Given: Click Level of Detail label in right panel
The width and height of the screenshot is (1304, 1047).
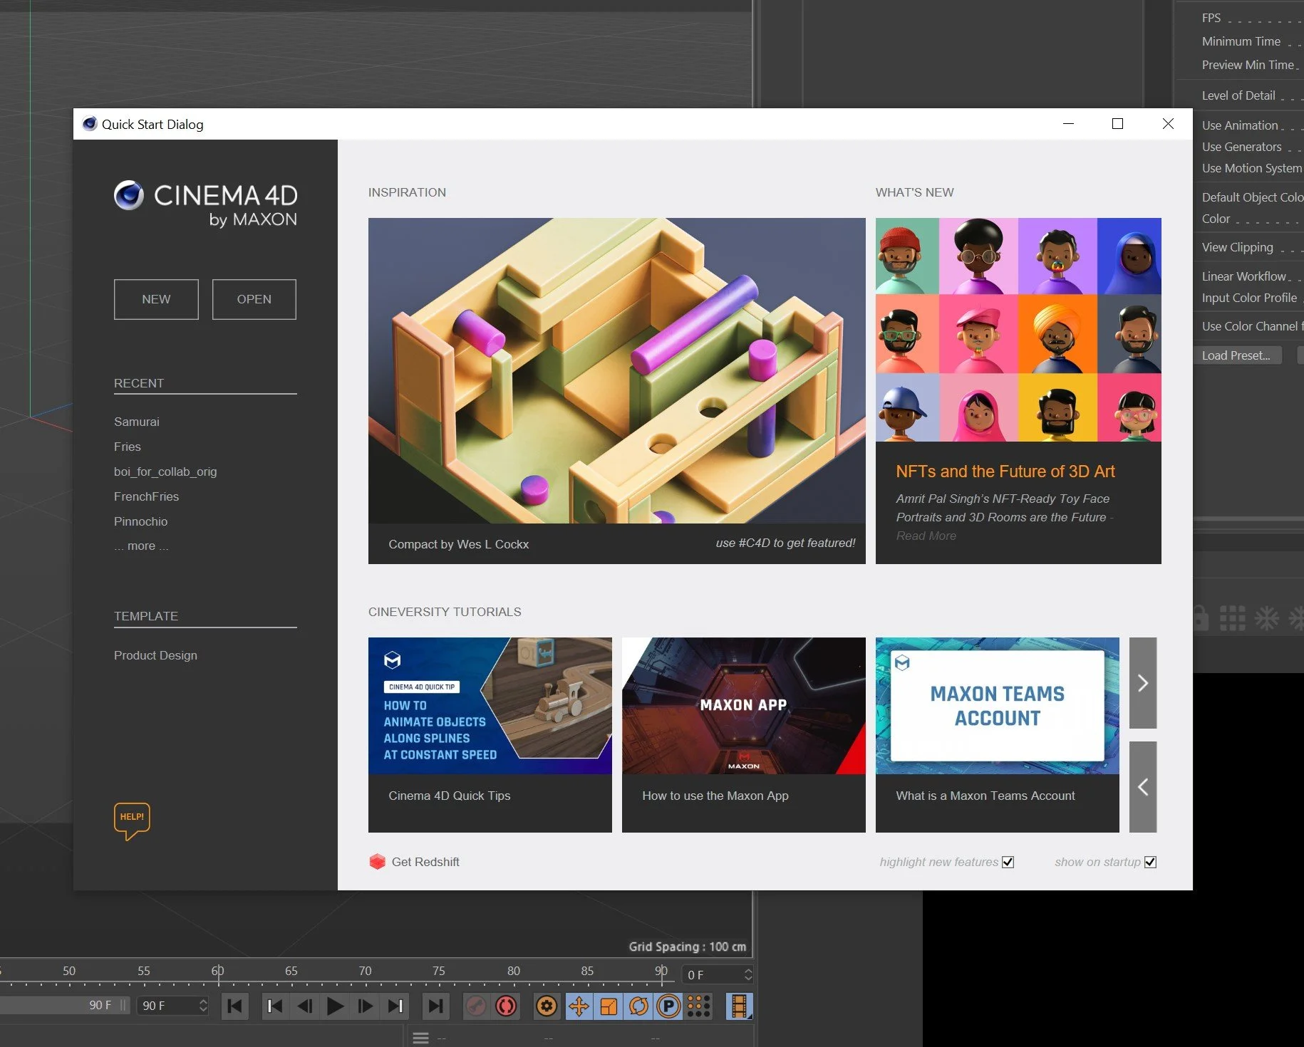Looking at the screenshot, I should tap(1238, 95).
